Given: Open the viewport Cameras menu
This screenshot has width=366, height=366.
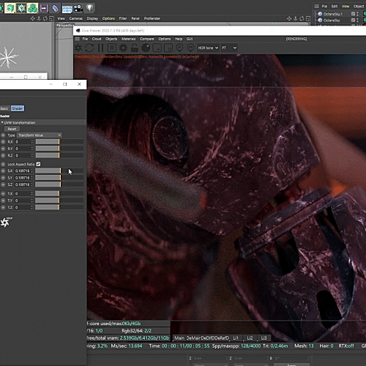Looking at the screenshot, I should (x=75, y=18).
